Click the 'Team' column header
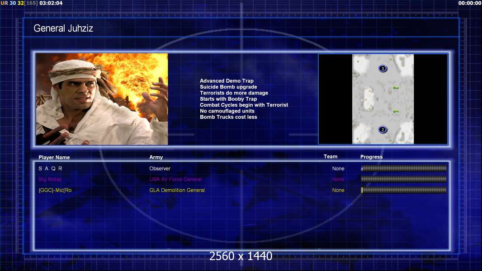Image resolution: width=482 pixels, height=271 pixels. point(331,157)
